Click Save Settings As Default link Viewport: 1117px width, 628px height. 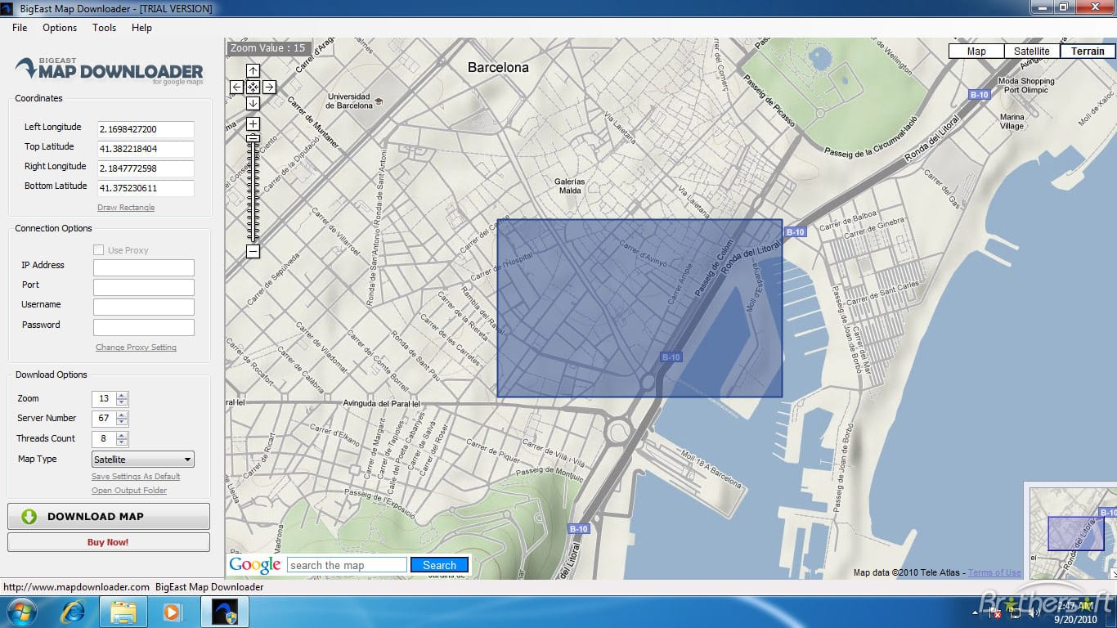point(136,477)
